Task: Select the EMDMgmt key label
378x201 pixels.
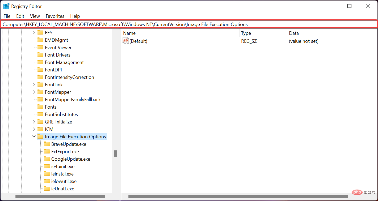Action: [x=56, y=40]
